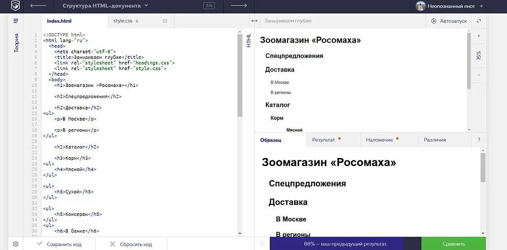Expand preview to fullscreen
This screenshot has width=507, height=250.
pos(479,21)
